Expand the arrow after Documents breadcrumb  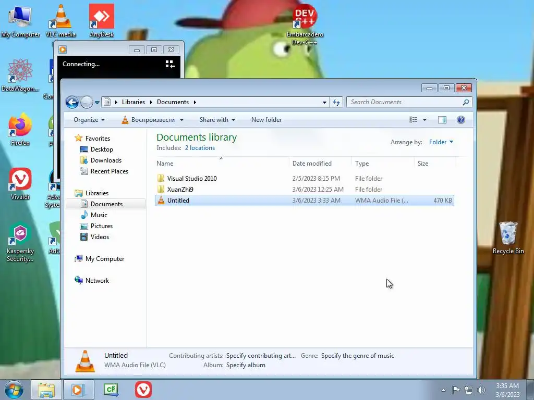point(195,102)
